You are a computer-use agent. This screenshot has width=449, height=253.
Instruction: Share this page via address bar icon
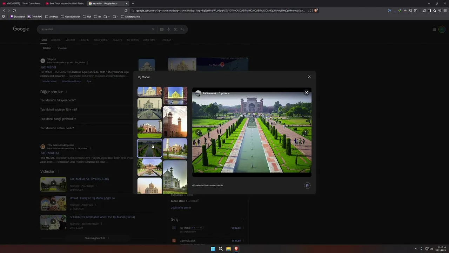click(309, 11)
